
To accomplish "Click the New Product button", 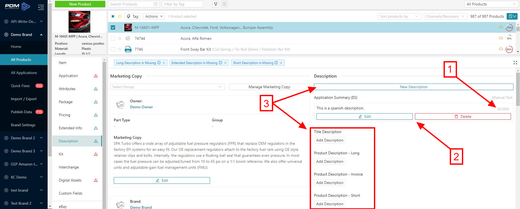I will point(80,4).
